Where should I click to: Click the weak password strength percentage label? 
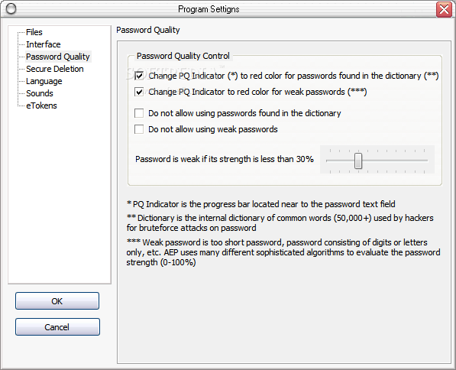225,159
